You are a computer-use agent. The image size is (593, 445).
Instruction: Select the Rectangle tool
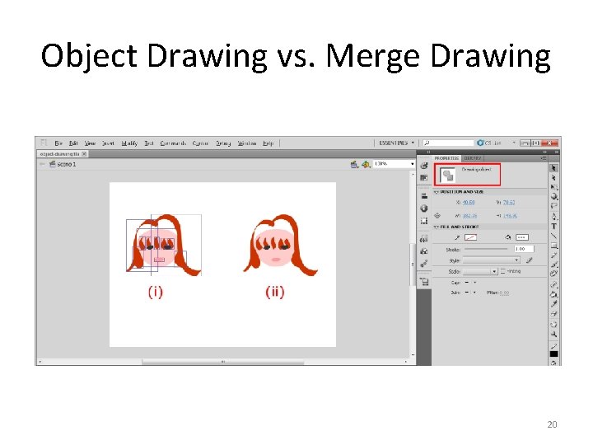[553, 246]
